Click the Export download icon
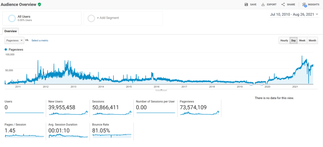323x147 pixels. click(x=263, y=5)
